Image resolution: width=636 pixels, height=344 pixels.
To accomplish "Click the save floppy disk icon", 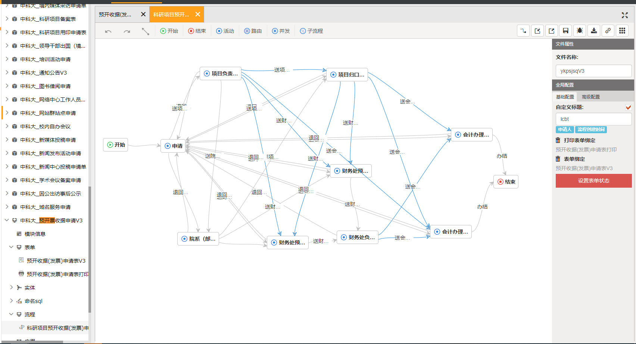I will coord(565,31).
